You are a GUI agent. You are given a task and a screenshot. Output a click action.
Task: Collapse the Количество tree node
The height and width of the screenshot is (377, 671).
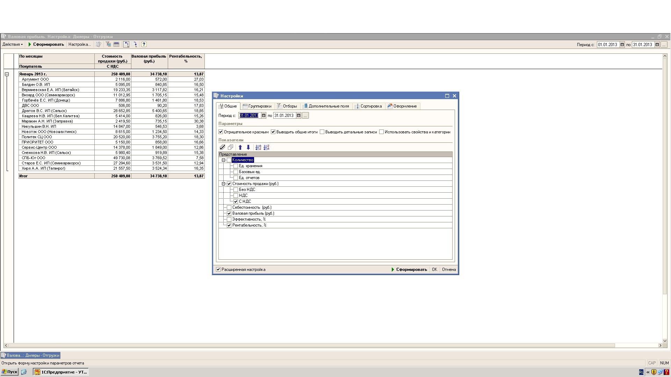point(223,160)
